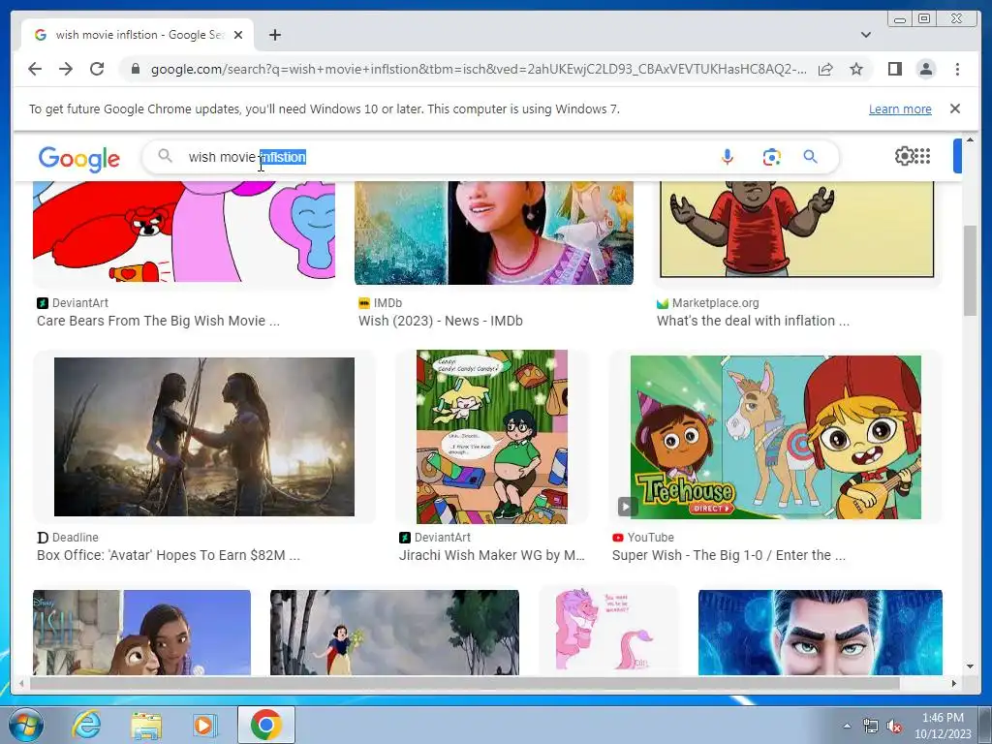Open the taskbar clock and date
The width and height of the screenshot is (992, 744).
pyautogui.click(x=943, y=726)
